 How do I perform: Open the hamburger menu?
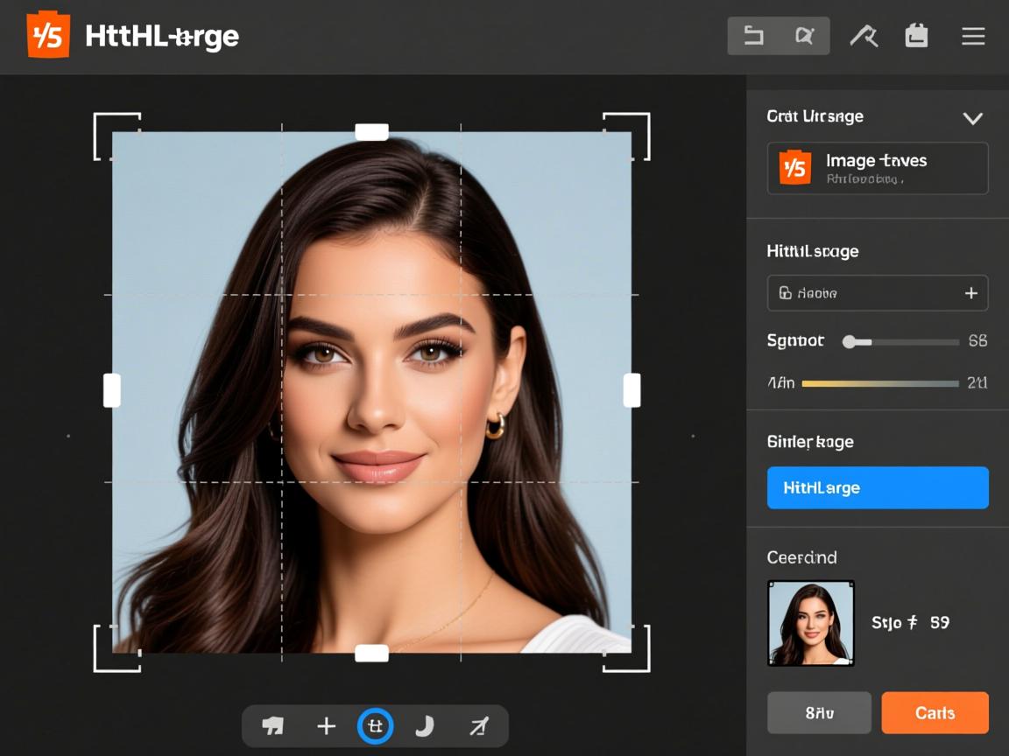[x=973, y=36]
